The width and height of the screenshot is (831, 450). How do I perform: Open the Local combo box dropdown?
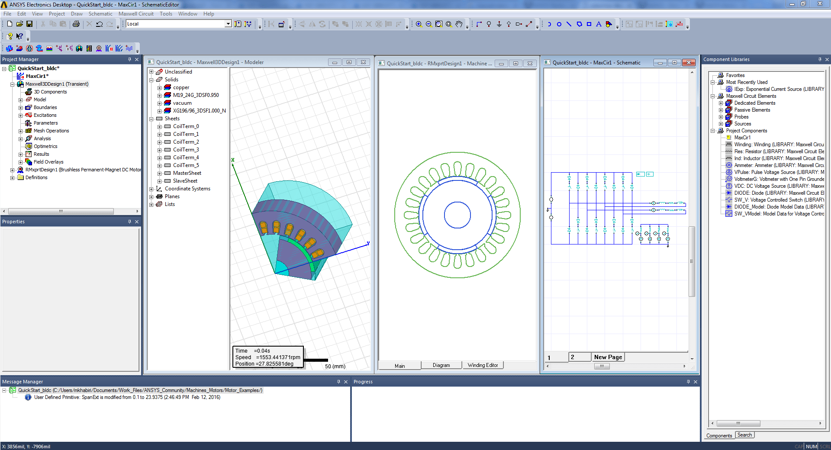click(228, 24)
